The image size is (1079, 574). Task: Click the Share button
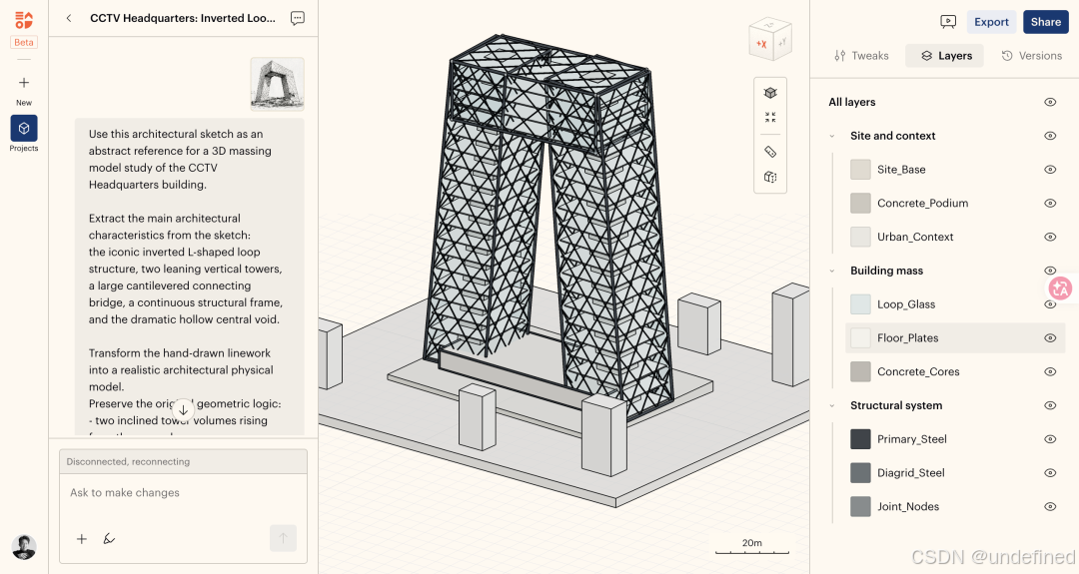pos(1045,22)
